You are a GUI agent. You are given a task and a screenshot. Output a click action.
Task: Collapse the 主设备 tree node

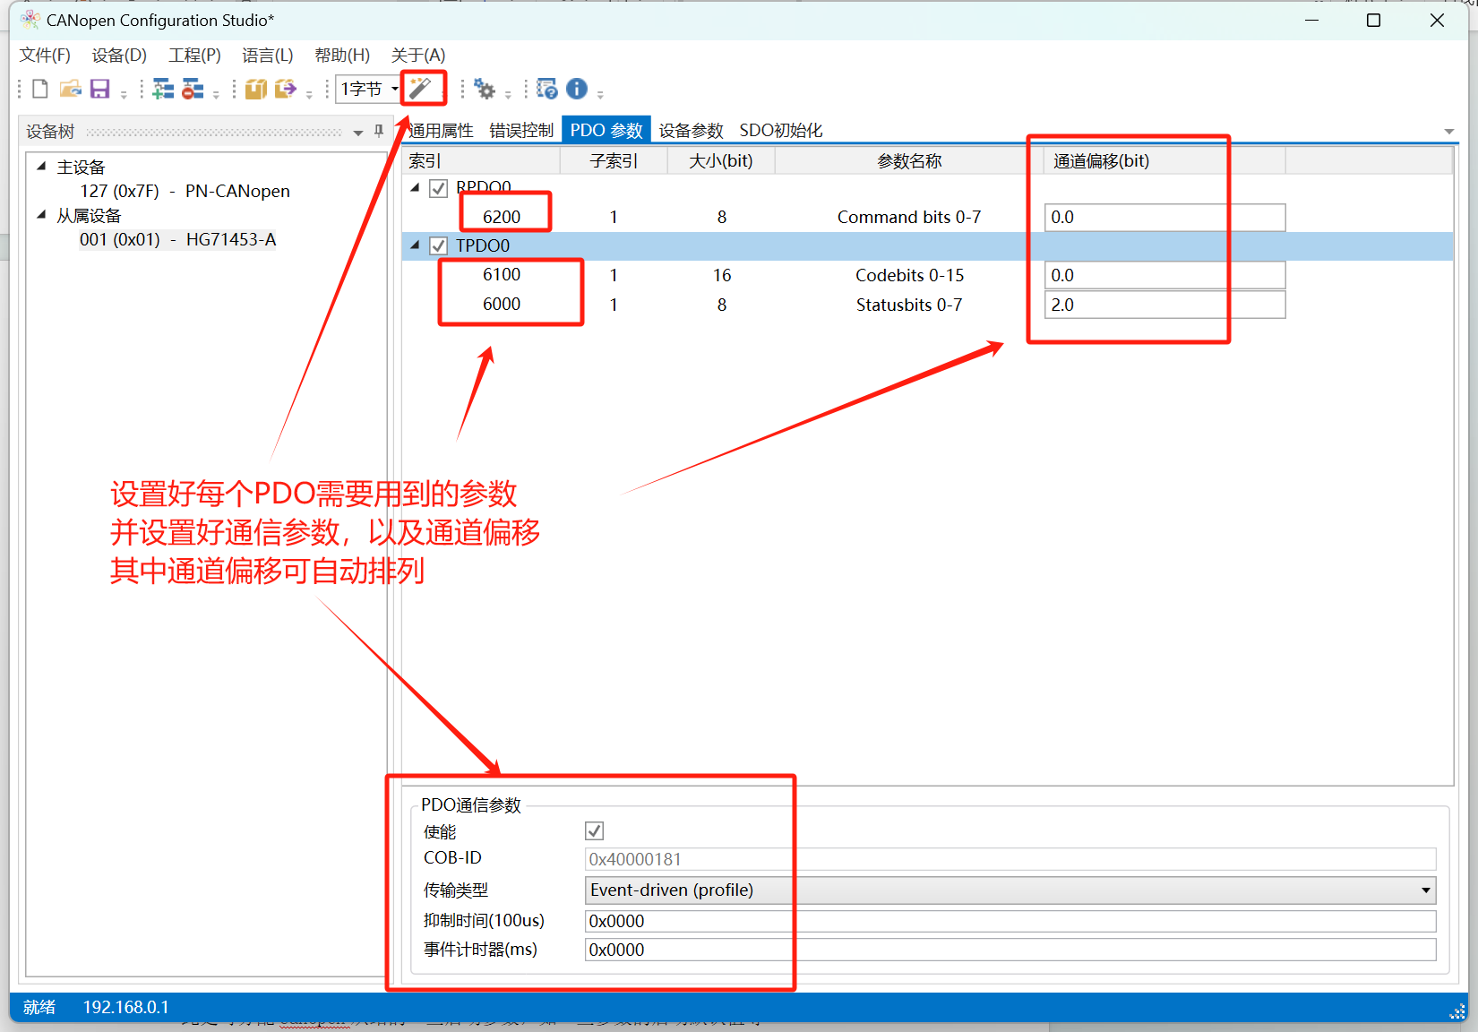point(41,166)
